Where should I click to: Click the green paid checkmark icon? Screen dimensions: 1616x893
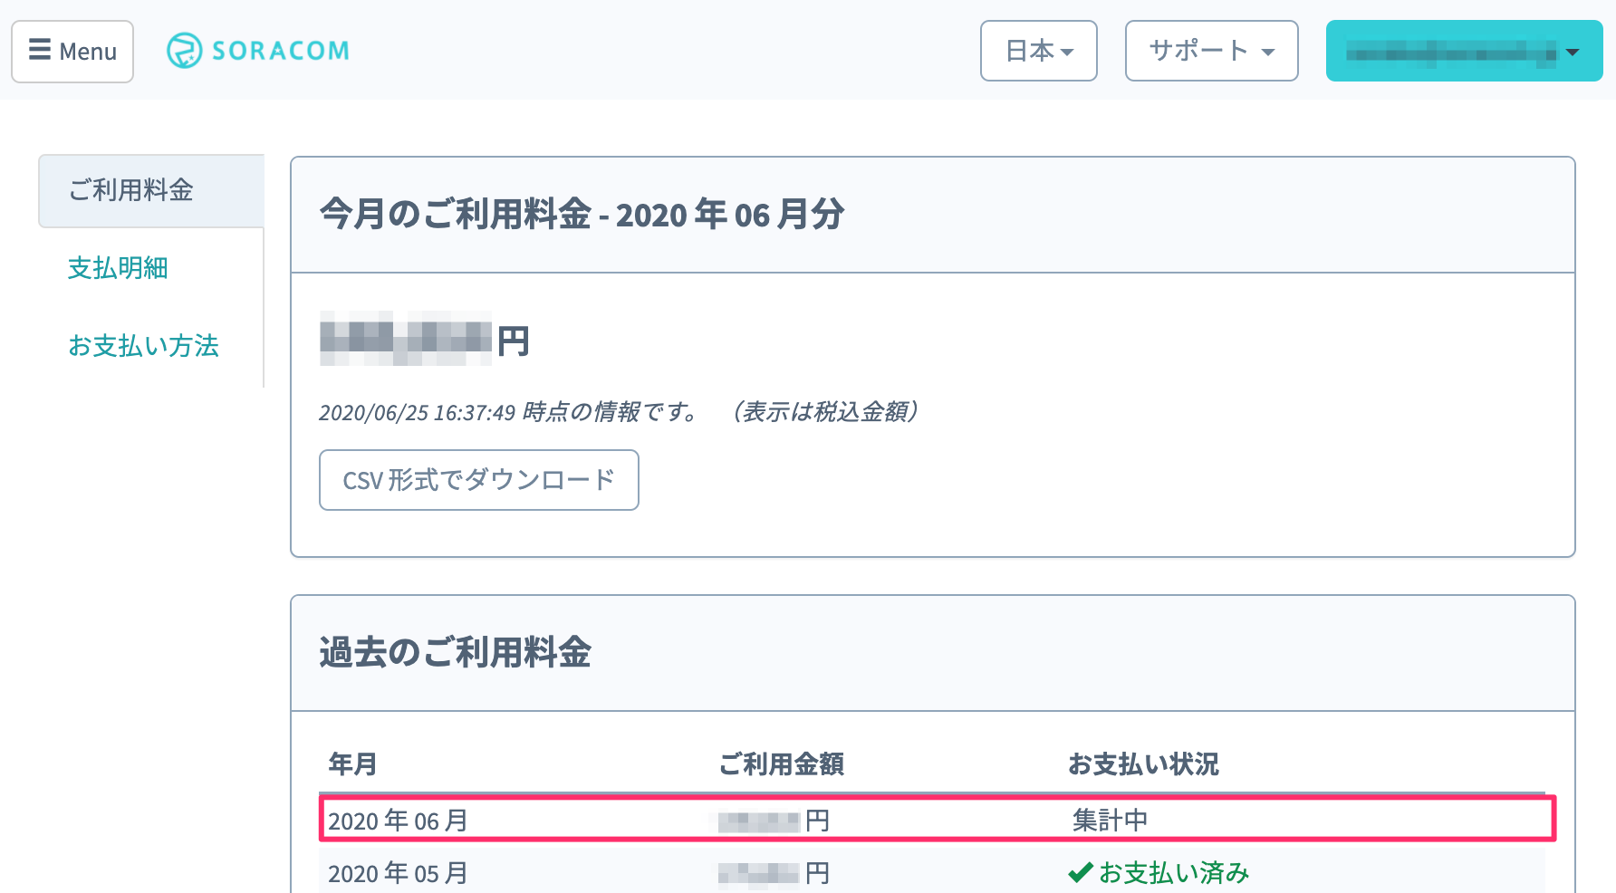1080,873
